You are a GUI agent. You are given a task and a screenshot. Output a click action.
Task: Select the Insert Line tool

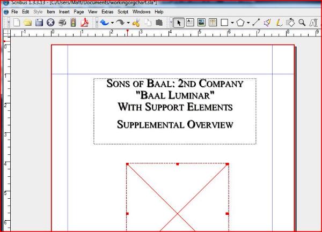[x=256, y=23]
